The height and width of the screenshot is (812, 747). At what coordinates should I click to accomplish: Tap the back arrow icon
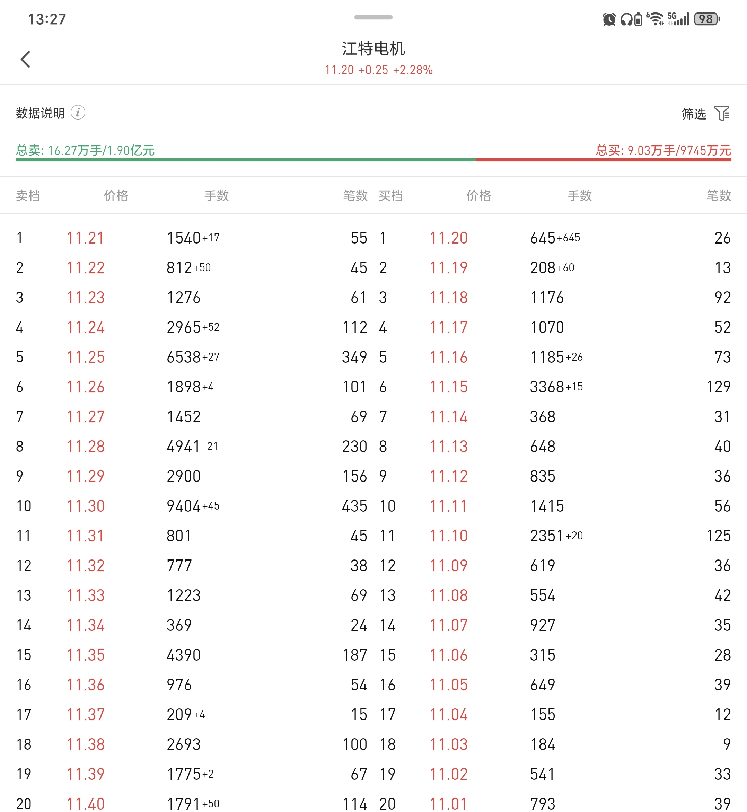coord(26,60)
